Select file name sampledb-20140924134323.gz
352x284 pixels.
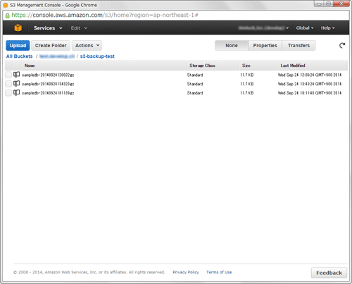click(48, 84)
